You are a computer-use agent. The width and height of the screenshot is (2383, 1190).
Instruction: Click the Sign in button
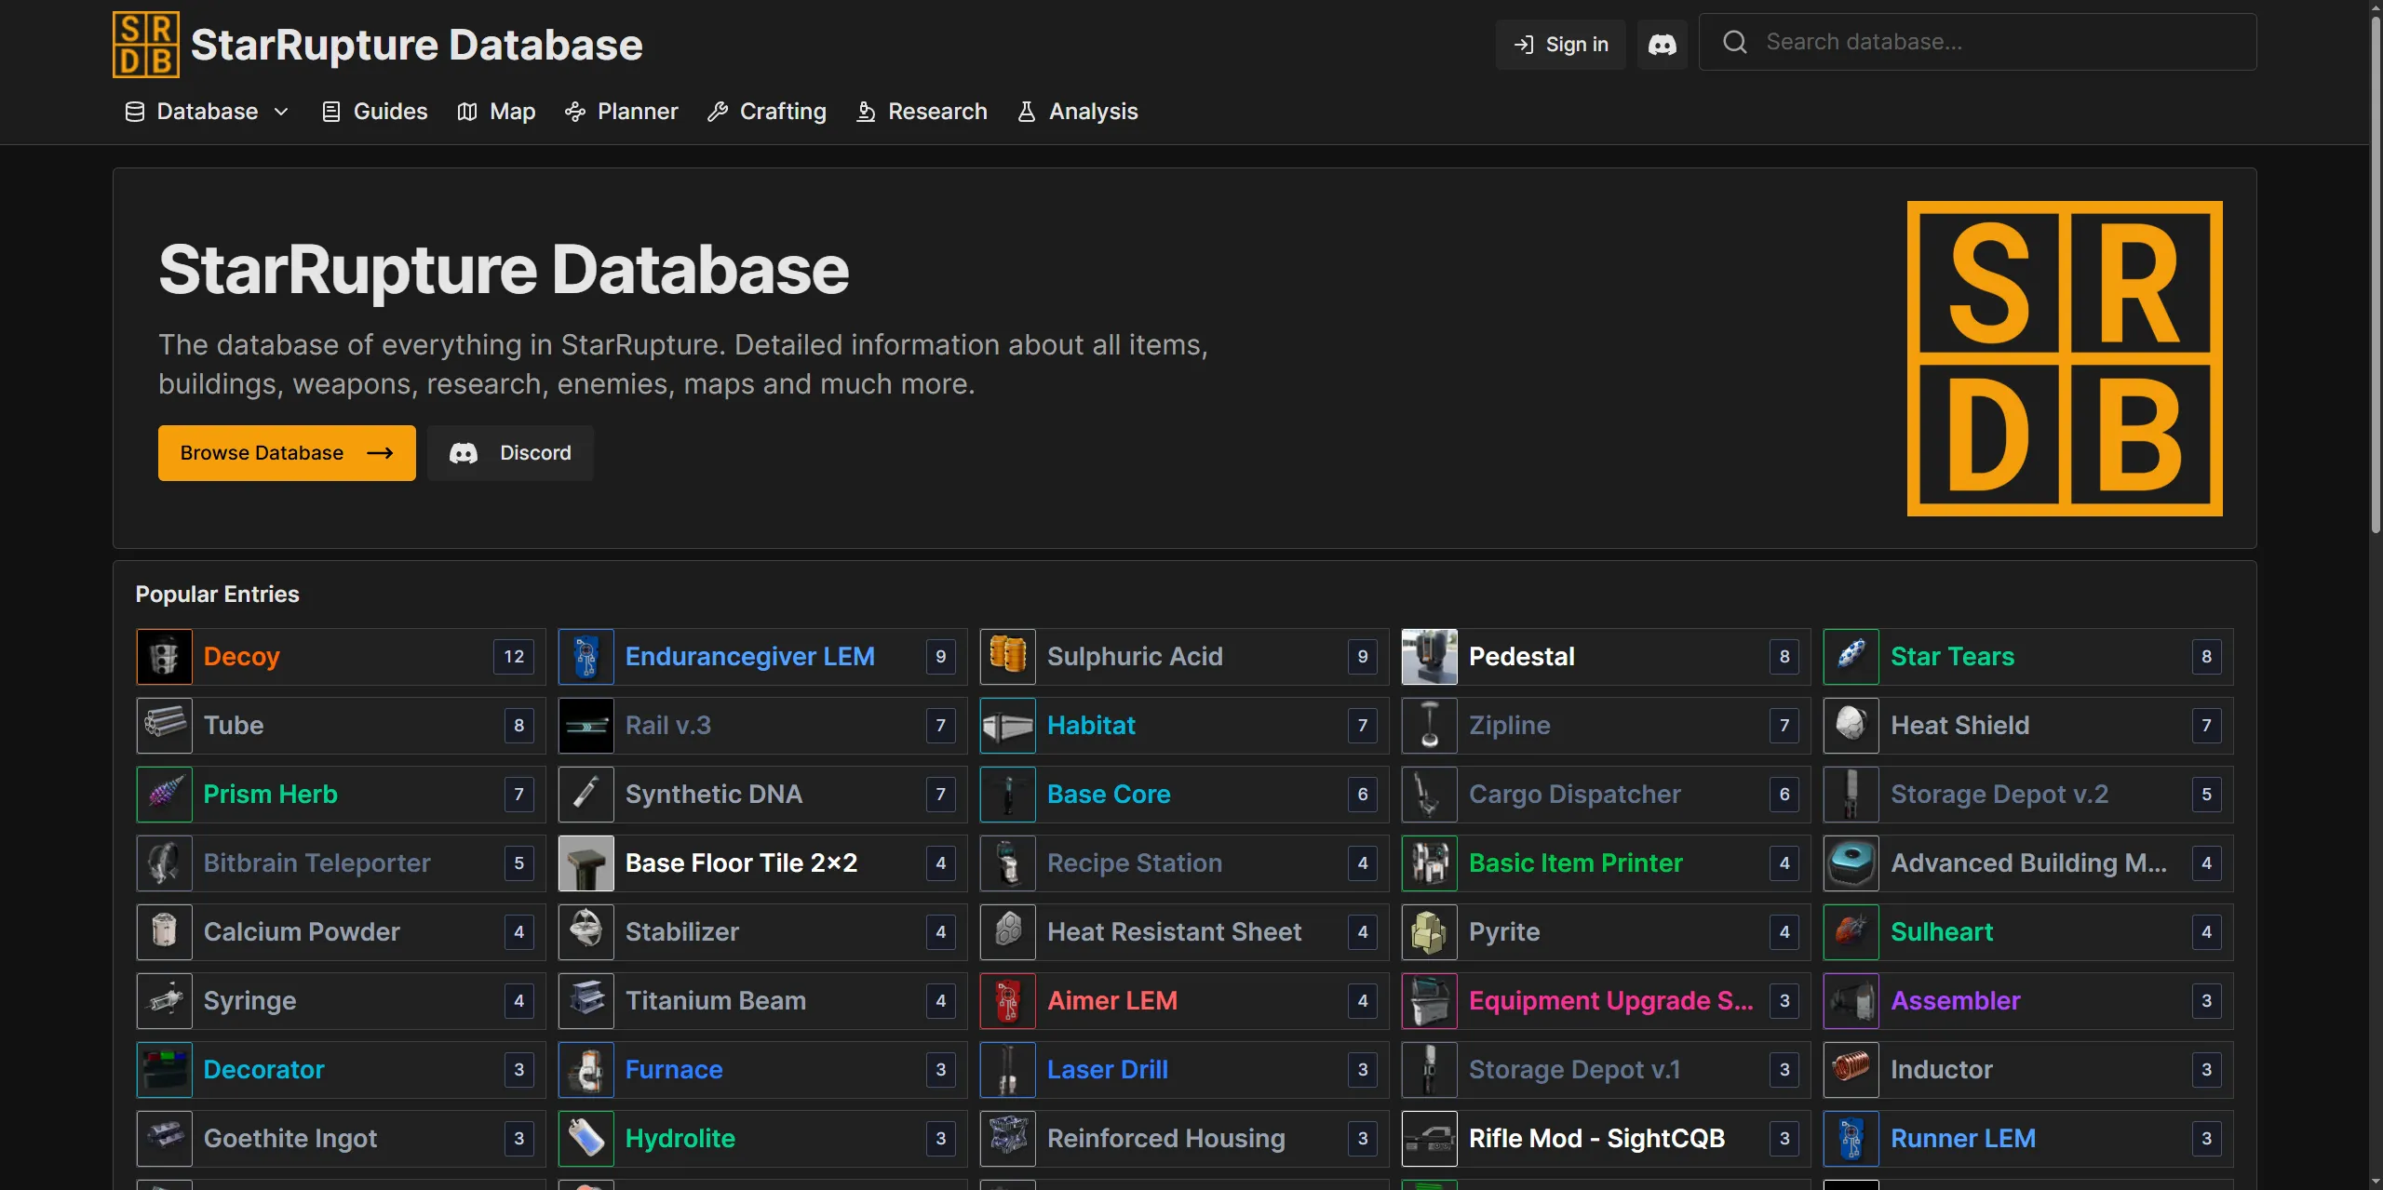(1561, 45)
